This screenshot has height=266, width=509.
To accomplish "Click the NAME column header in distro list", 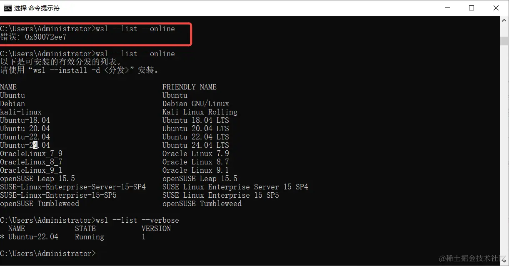I will click(x=8, y=87).
